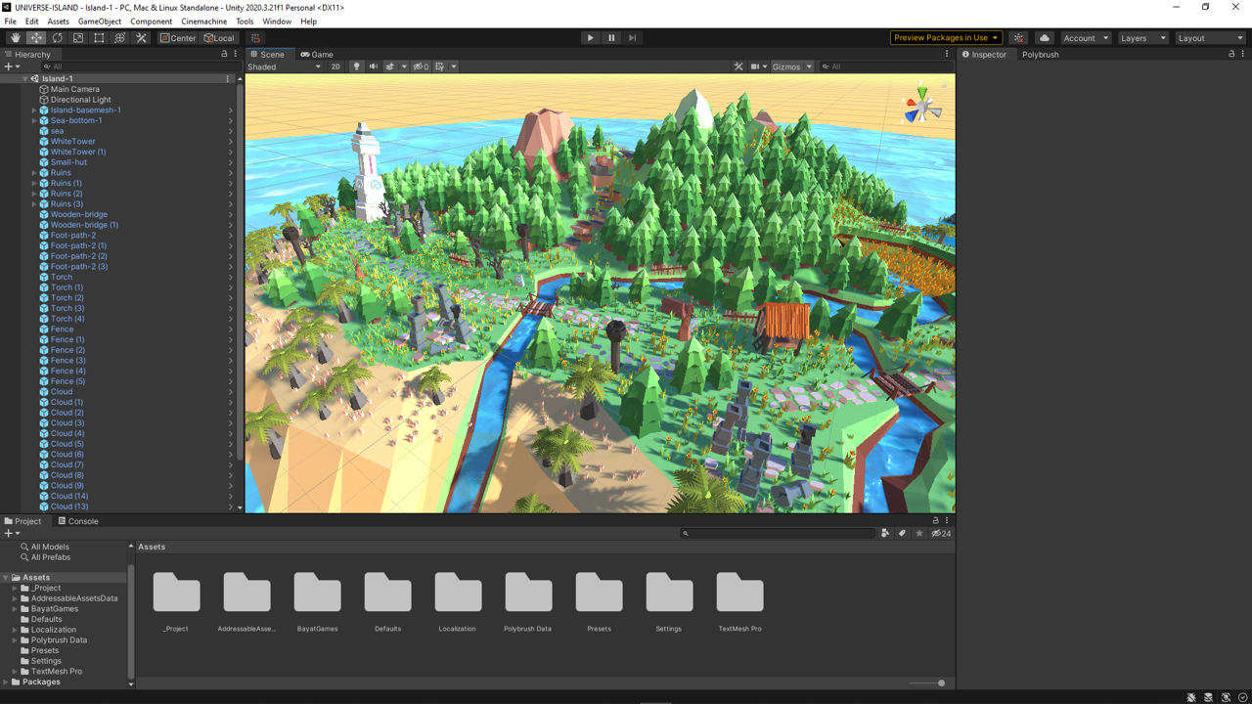Open the Transform tools overlay icon
The width and height of the screenshot is (1252, 704).
click(119, 37)
